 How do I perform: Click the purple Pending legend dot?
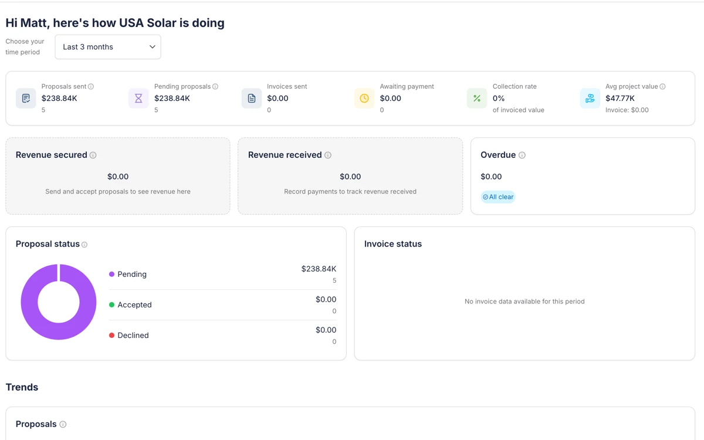111,274
